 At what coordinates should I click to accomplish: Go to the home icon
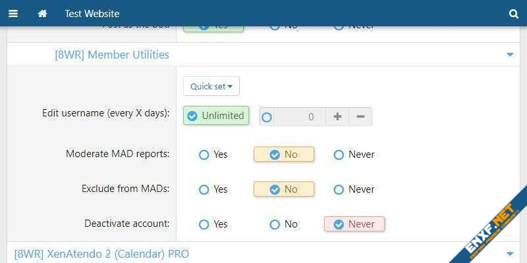[x=42, y=13]
